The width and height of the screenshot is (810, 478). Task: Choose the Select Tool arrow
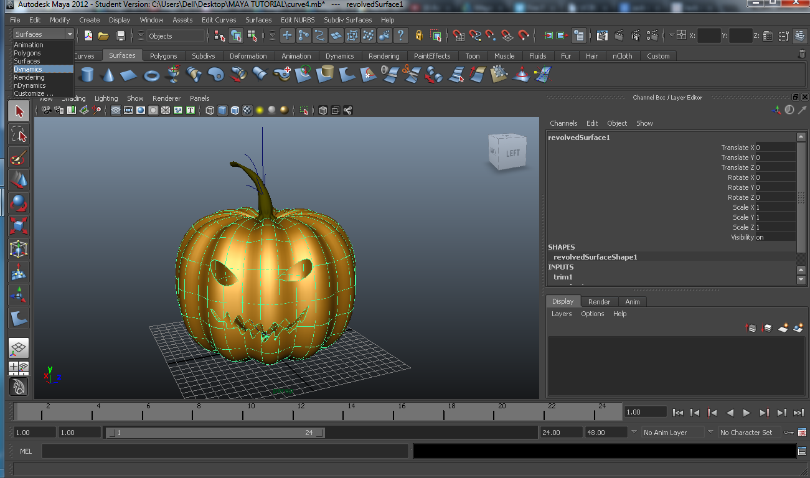coord(19,111)
